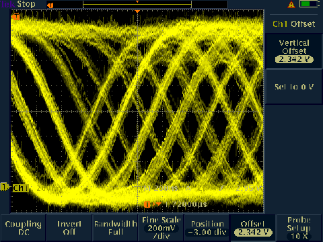323x242 pixels.
Task: Select Vertical Offset side menu item
Action: [x=294, y=51]
